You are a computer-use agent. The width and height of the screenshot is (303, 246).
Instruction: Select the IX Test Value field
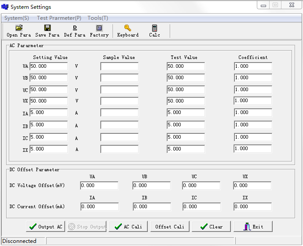[x=186, y=149]
